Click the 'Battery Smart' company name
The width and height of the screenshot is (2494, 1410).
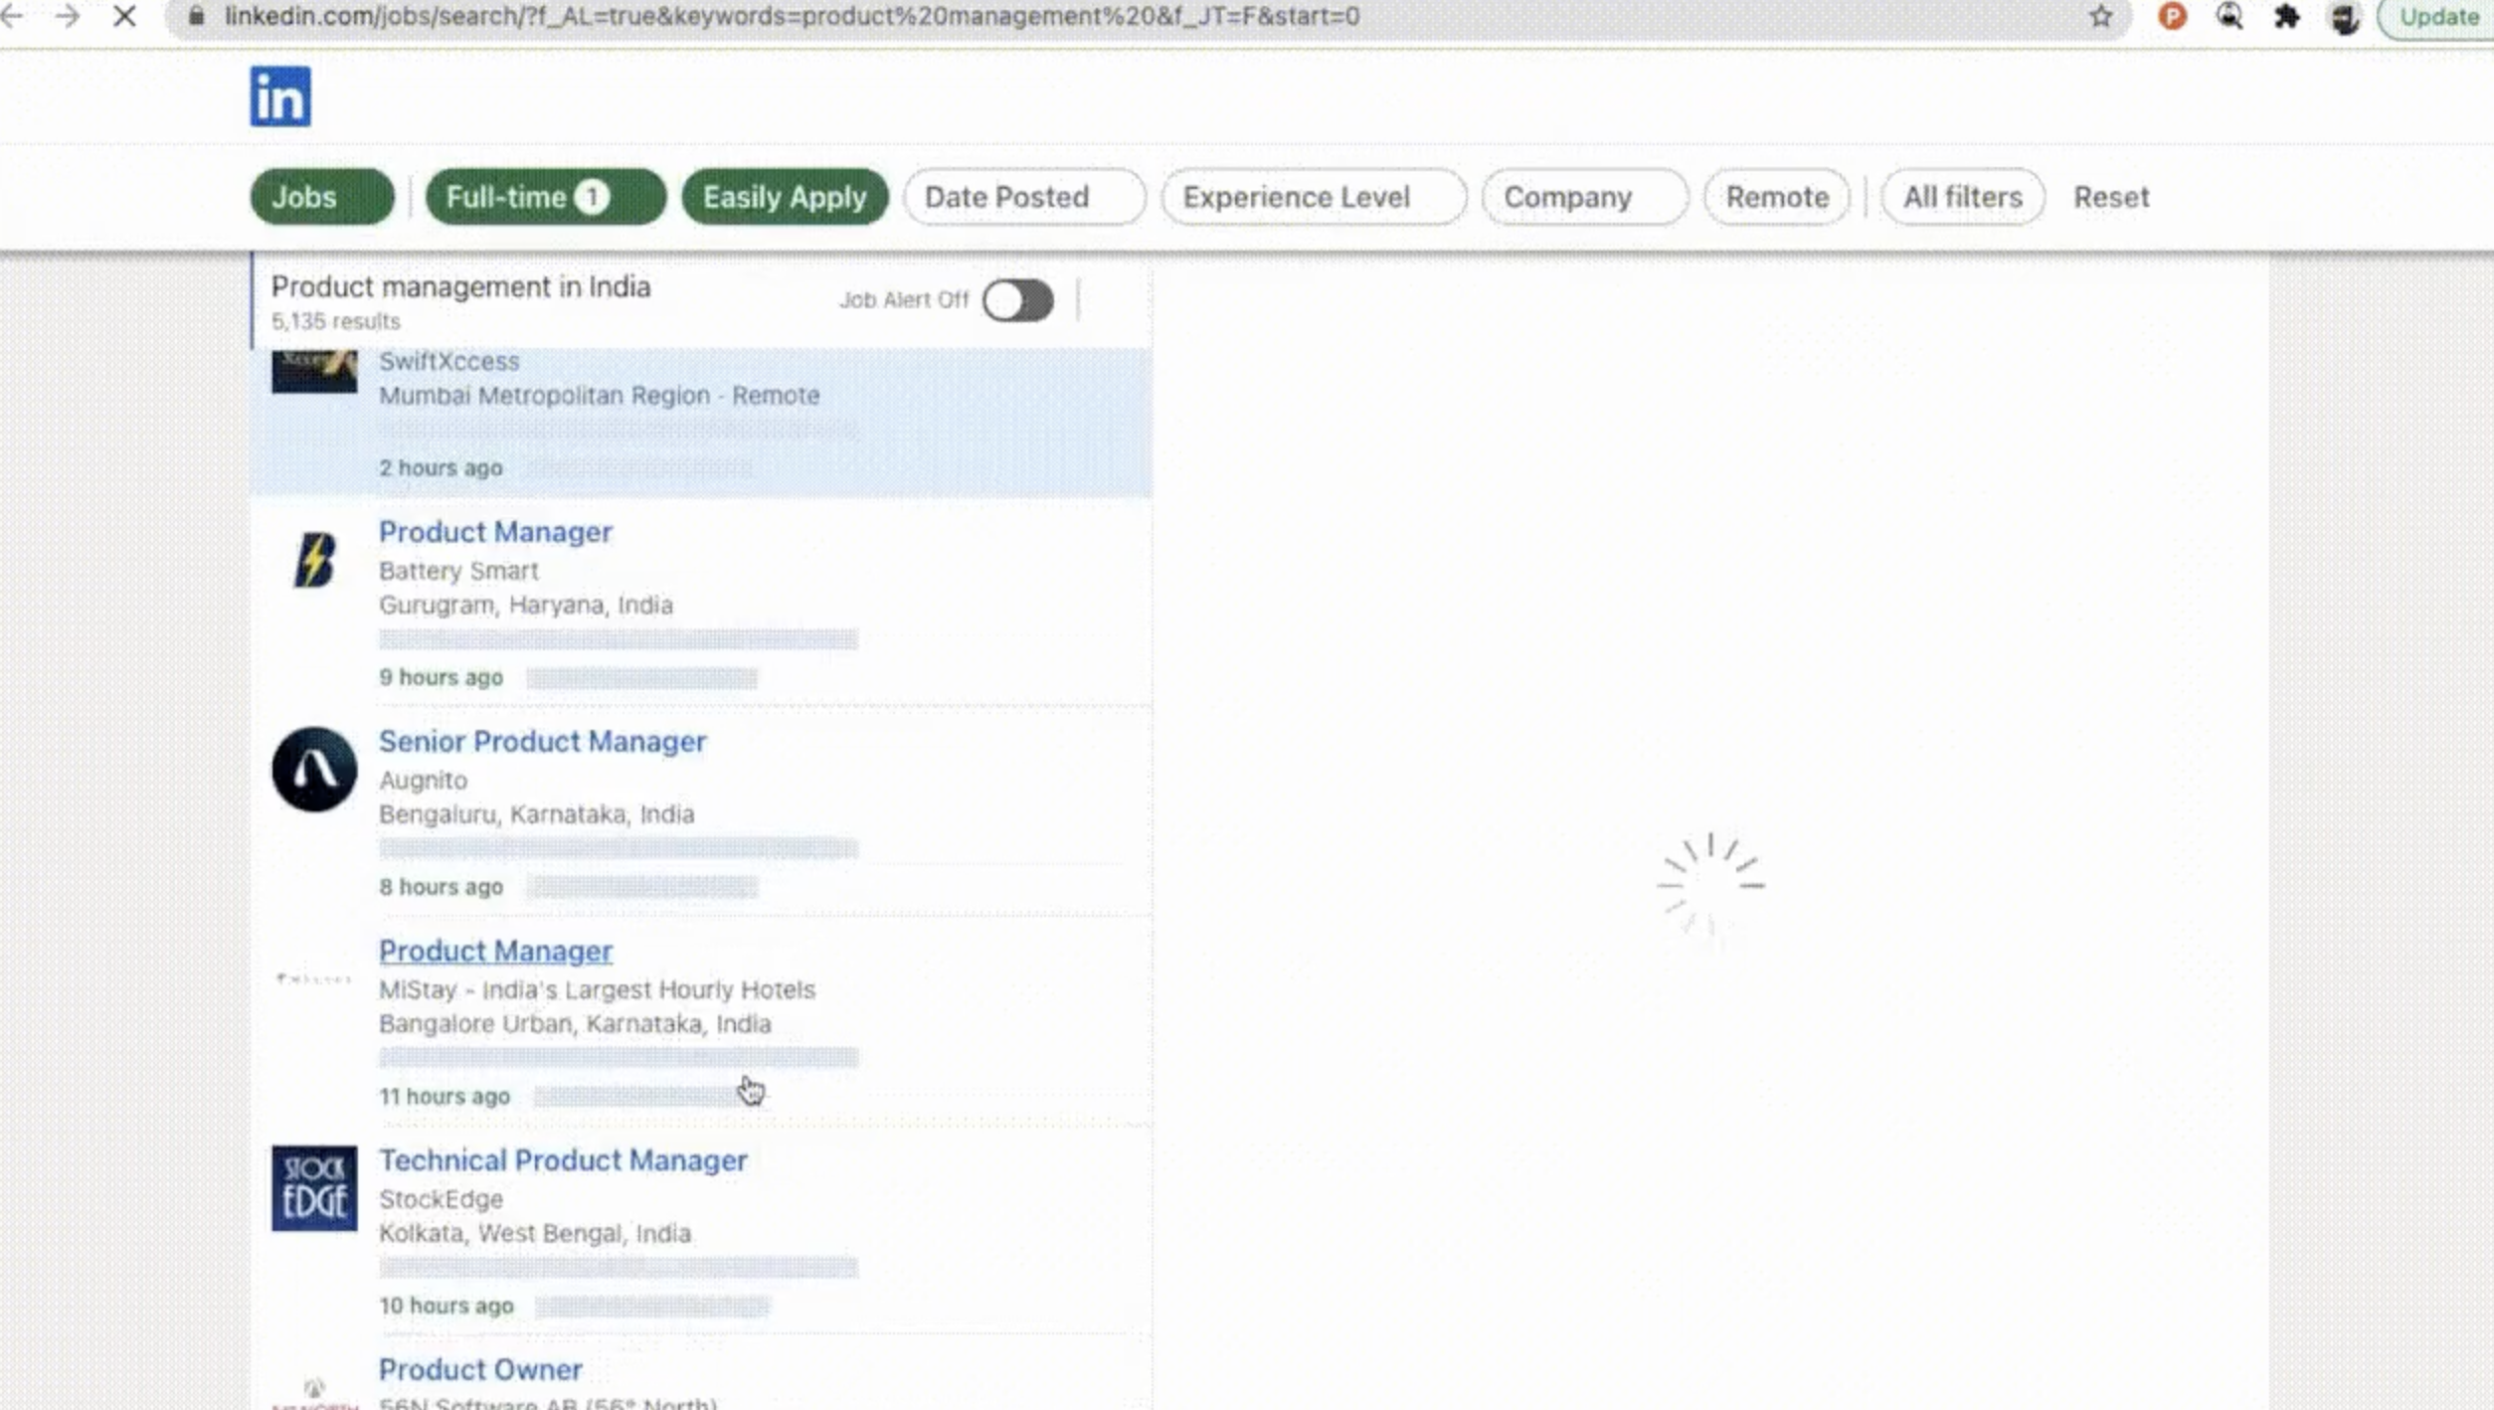pos(458,571)
